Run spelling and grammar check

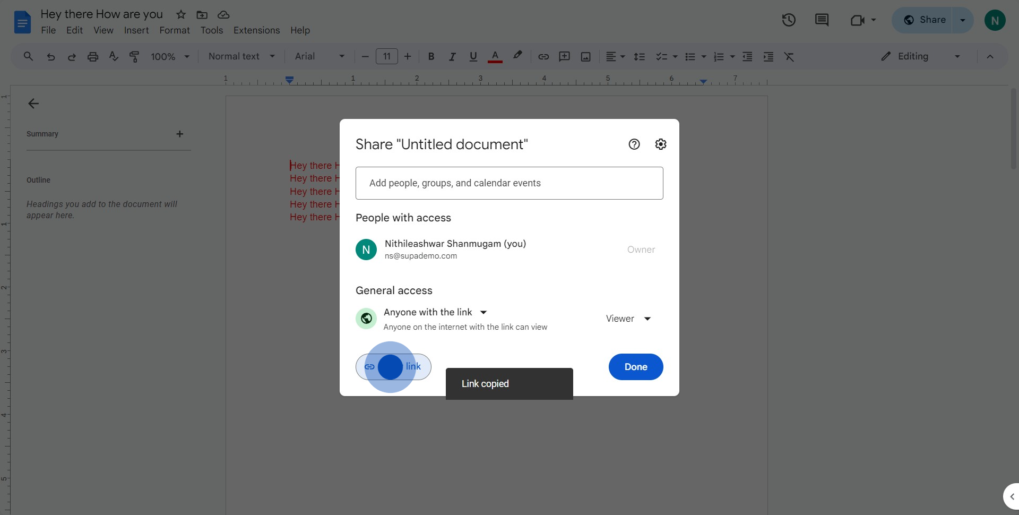pos(114,56)
